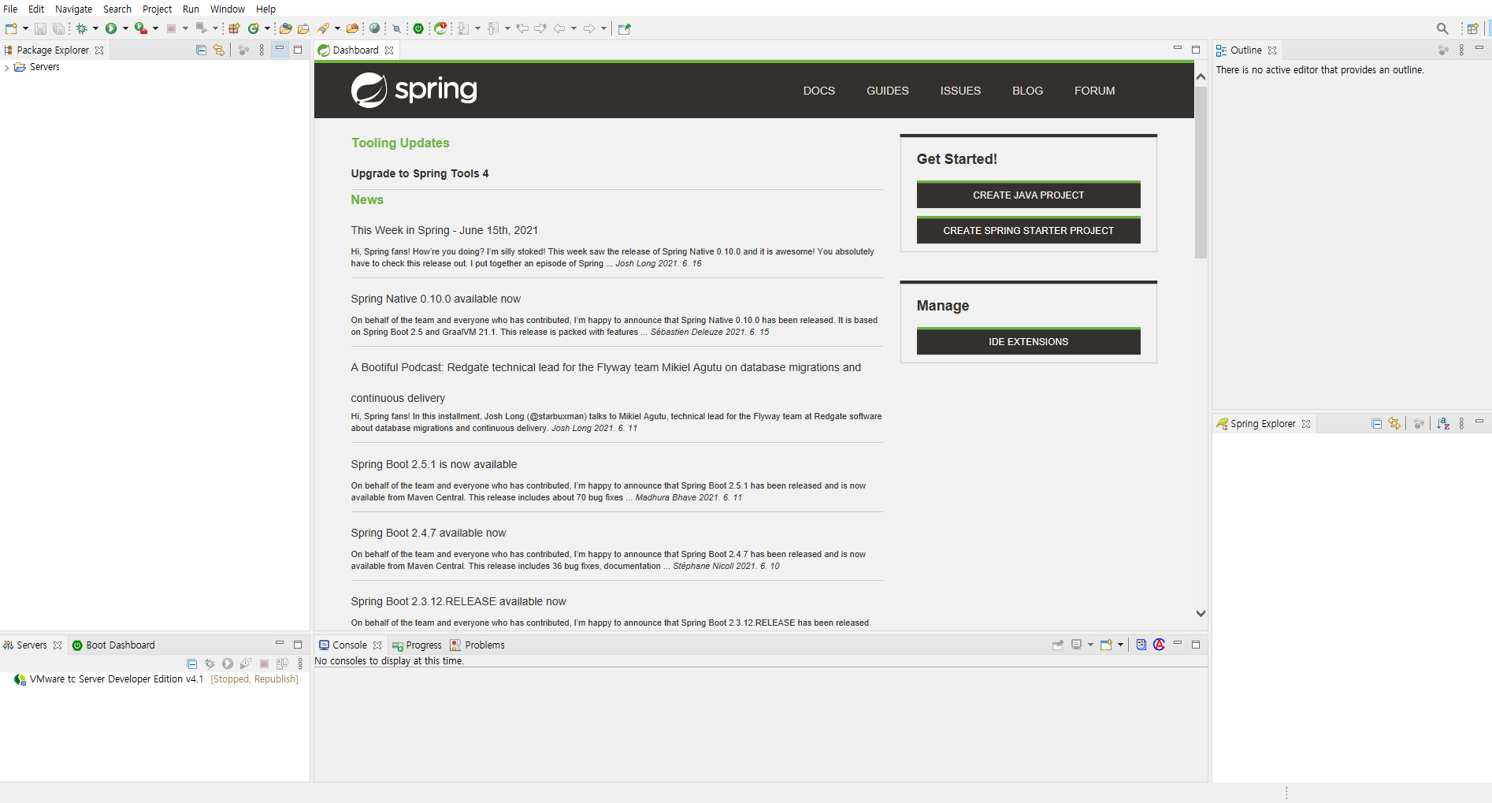Screen dimensions: 1492x803
Task: Click the IDE EXTENSIONS button
Action: click(x=1028, y=341)
